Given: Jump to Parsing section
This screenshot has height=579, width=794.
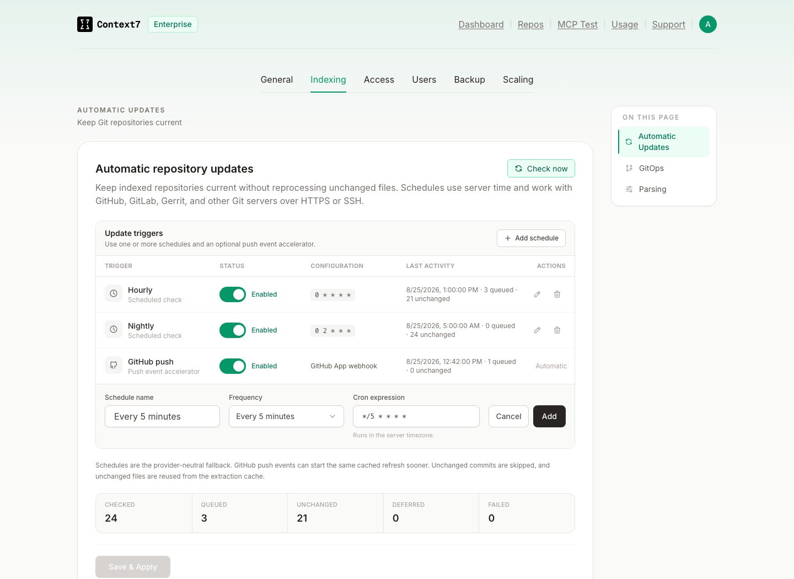Looking at the screenshot, I should [664, 189].
